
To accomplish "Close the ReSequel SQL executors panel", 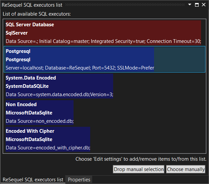I will click(204, 5).
